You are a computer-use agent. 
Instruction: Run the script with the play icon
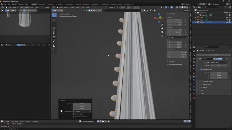point(109,121)
